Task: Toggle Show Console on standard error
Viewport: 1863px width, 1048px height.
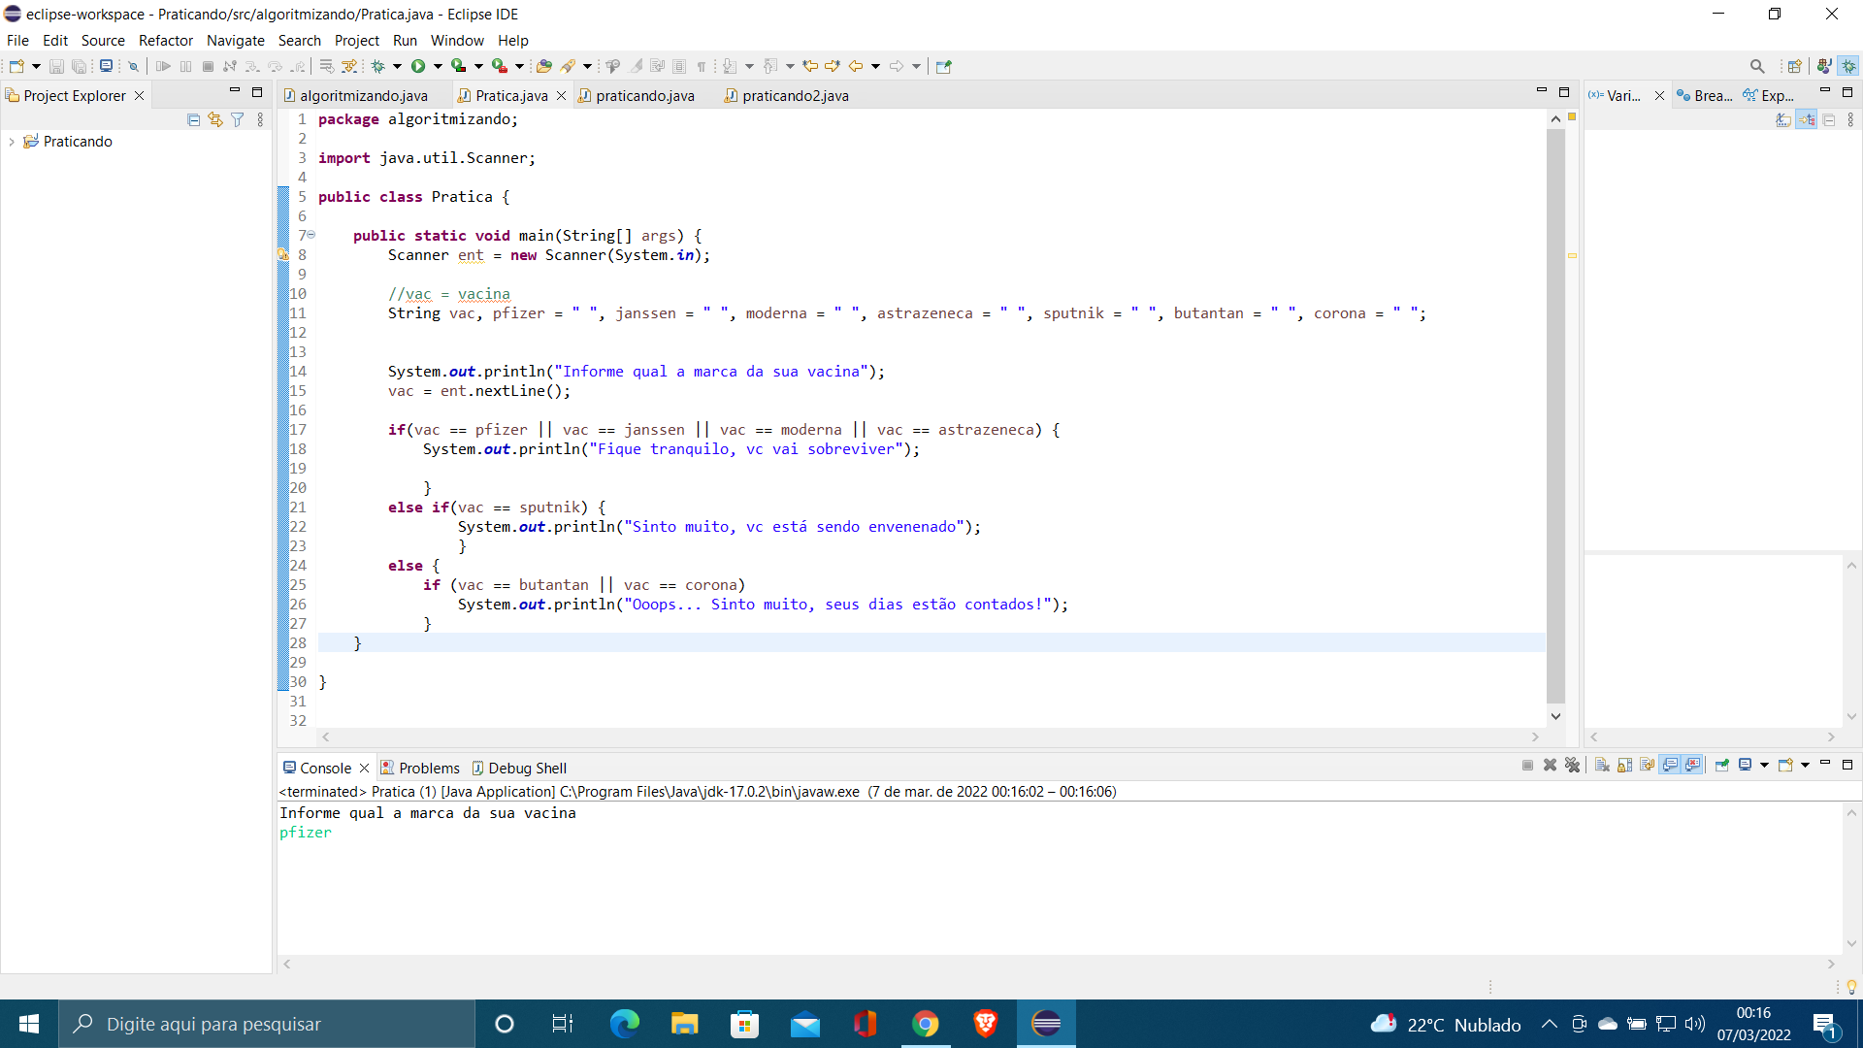Action: (x=1693, y=765)
